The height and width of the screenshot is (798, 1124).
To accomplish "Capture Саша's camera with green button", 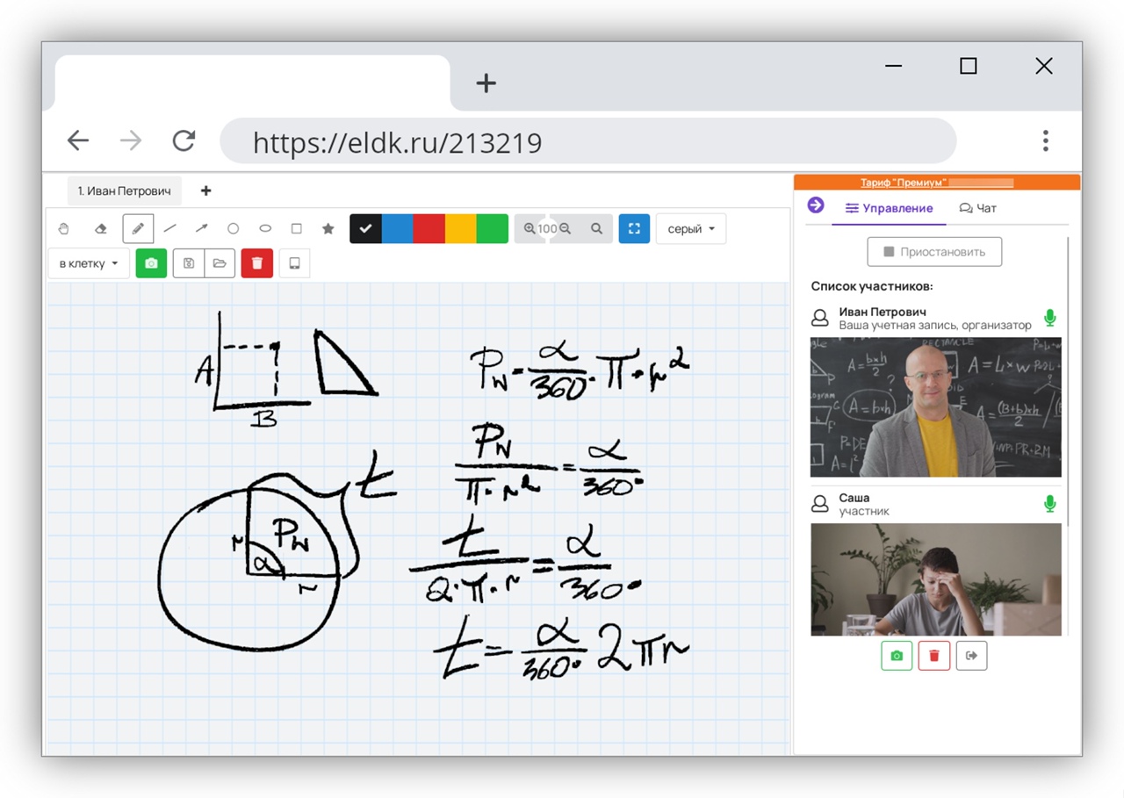I will pos(897,656).
